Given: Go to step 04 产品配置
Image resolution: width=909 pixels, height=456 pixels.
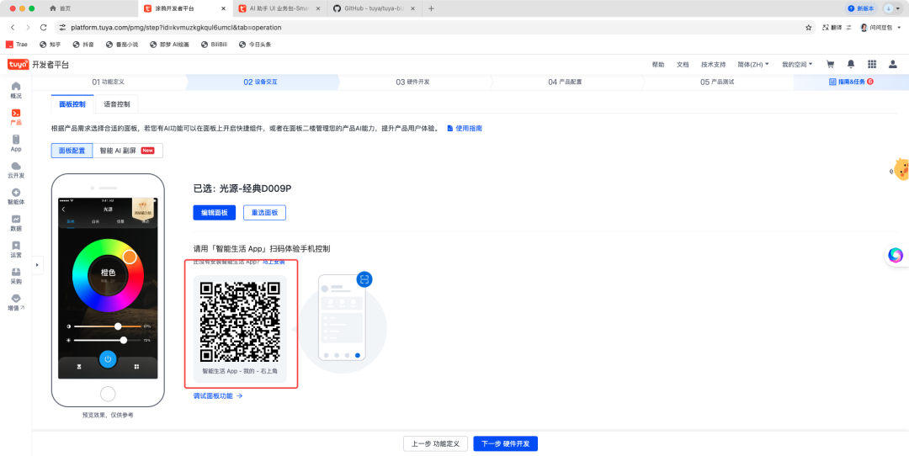Looking at the screenshot, I should click(565, 82).
